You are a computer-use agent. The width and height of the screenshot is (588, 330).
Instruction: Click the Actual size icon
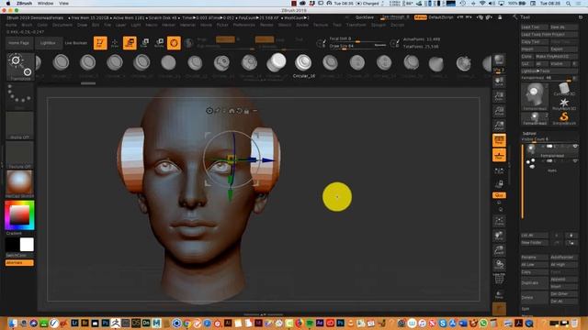(x=499, y=111)
